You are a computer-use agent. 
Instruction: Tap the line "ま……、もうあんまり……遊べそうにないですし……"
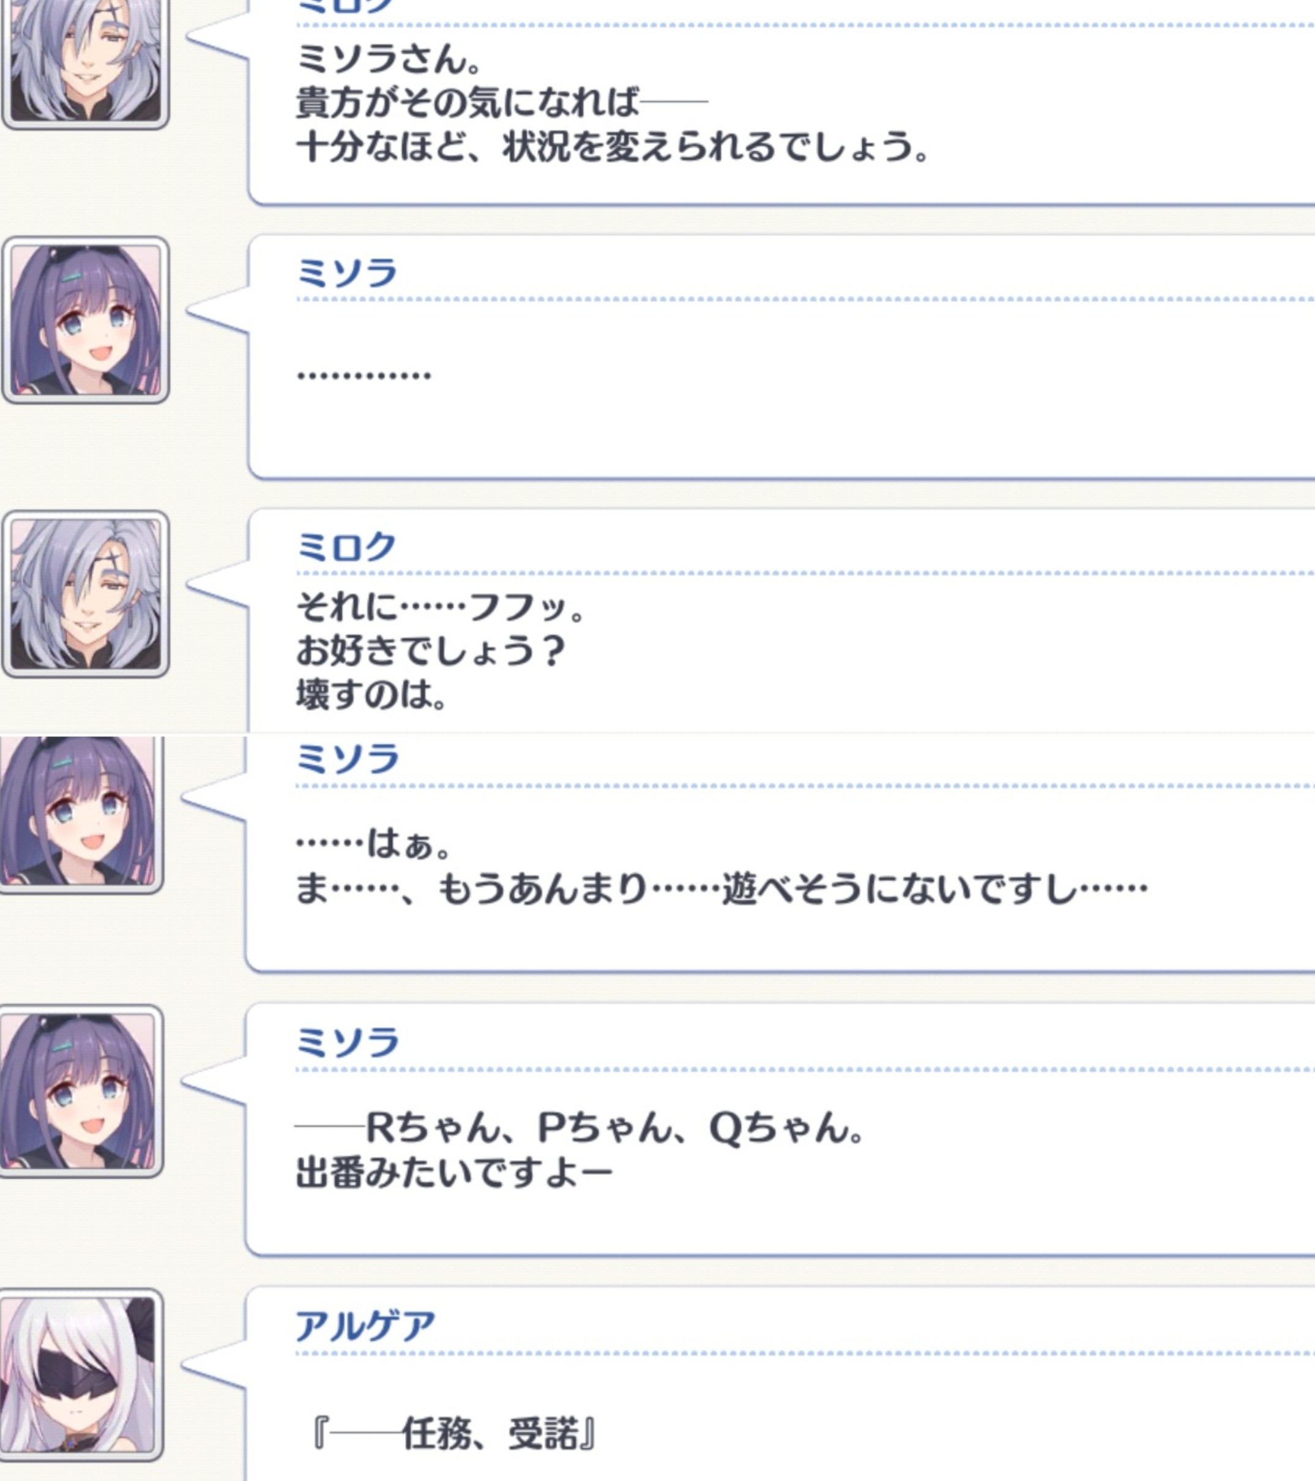721,889
